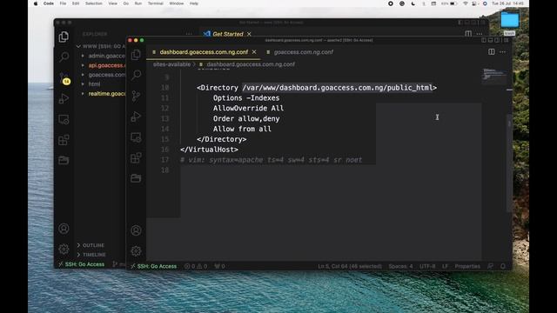The image size is (557, 313).
Task: Click Wi-Fi icon in macOS menu bar
Action: click(466, 3)
